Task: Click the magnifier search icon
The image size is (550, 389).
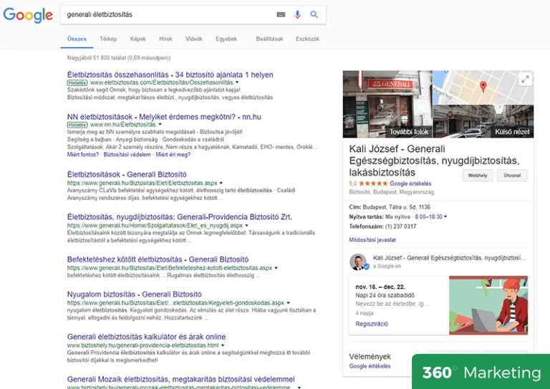Action: pyautogui.click(x=314, y=15)
